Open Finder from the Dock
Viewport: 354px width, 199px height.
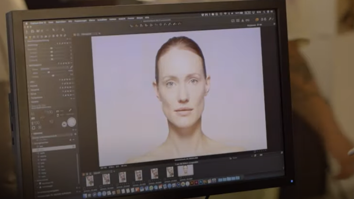click(x=85, y=196)
